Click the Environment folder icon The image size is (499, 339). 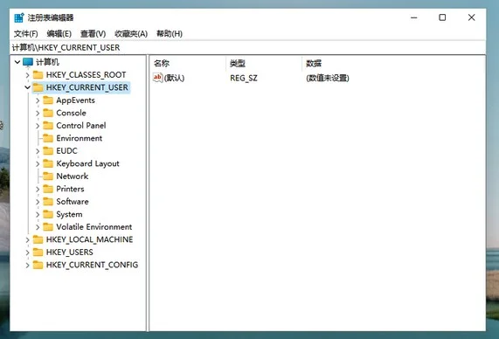[48, 138]
